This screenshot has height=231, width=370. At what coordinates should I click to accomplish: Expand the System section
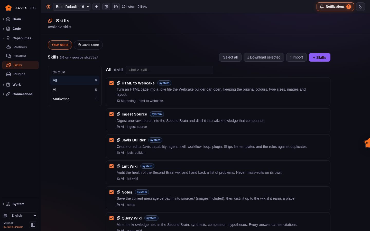tap(20, 204)
